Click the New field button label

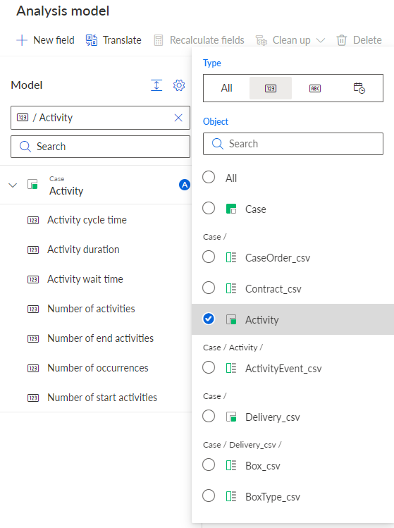(x=54, y=40)
